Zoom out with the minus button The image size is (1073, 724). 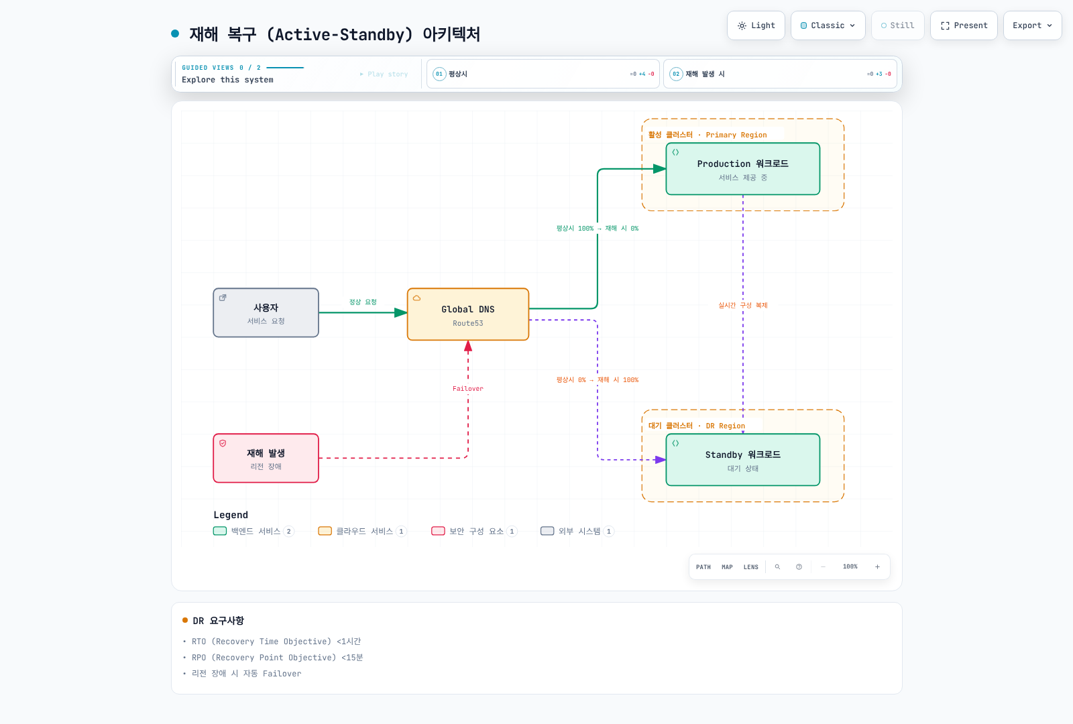tap(824, 567)
